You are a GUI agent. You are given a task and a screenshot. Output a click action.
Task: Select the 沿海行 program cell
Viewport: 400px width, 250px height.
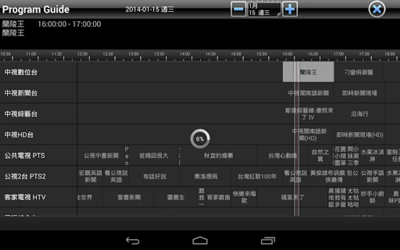(x=359, y=114)
